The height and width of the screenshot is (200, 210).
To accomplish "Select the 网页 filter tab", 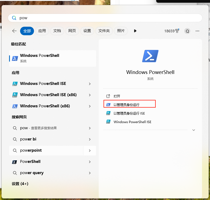I will (x=72, y=31).
